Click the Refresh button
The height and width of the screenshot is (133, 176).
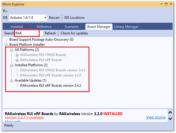click(x=50, y=33)
